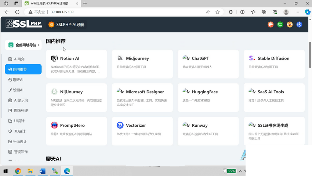Screen dimensions: 312x176
Task: Open the SaaS AI Tools card
Action: click(274, 98)
